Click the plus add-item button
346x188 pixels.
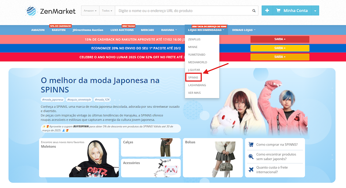267,11
